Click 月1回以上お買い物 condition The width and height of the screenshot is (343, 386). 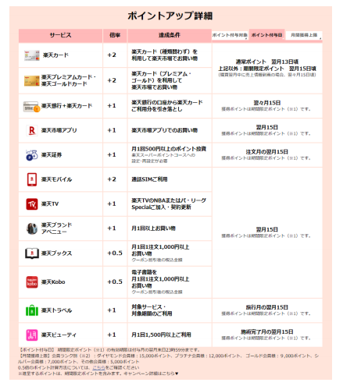pyautogui.click(x=153, y=228)
